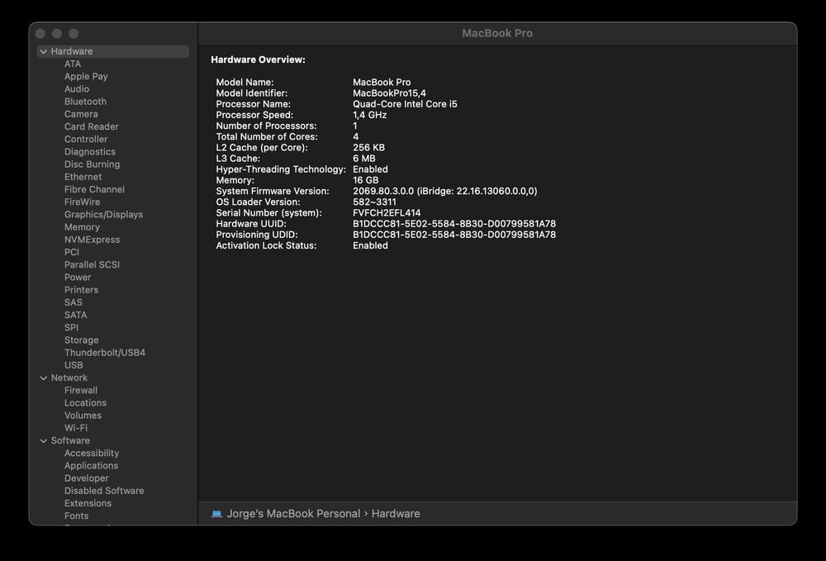The height and width of the screenshot is (561, 826).
Task: Open Fibre Channel in the sidebar
Action: point(94,190)
